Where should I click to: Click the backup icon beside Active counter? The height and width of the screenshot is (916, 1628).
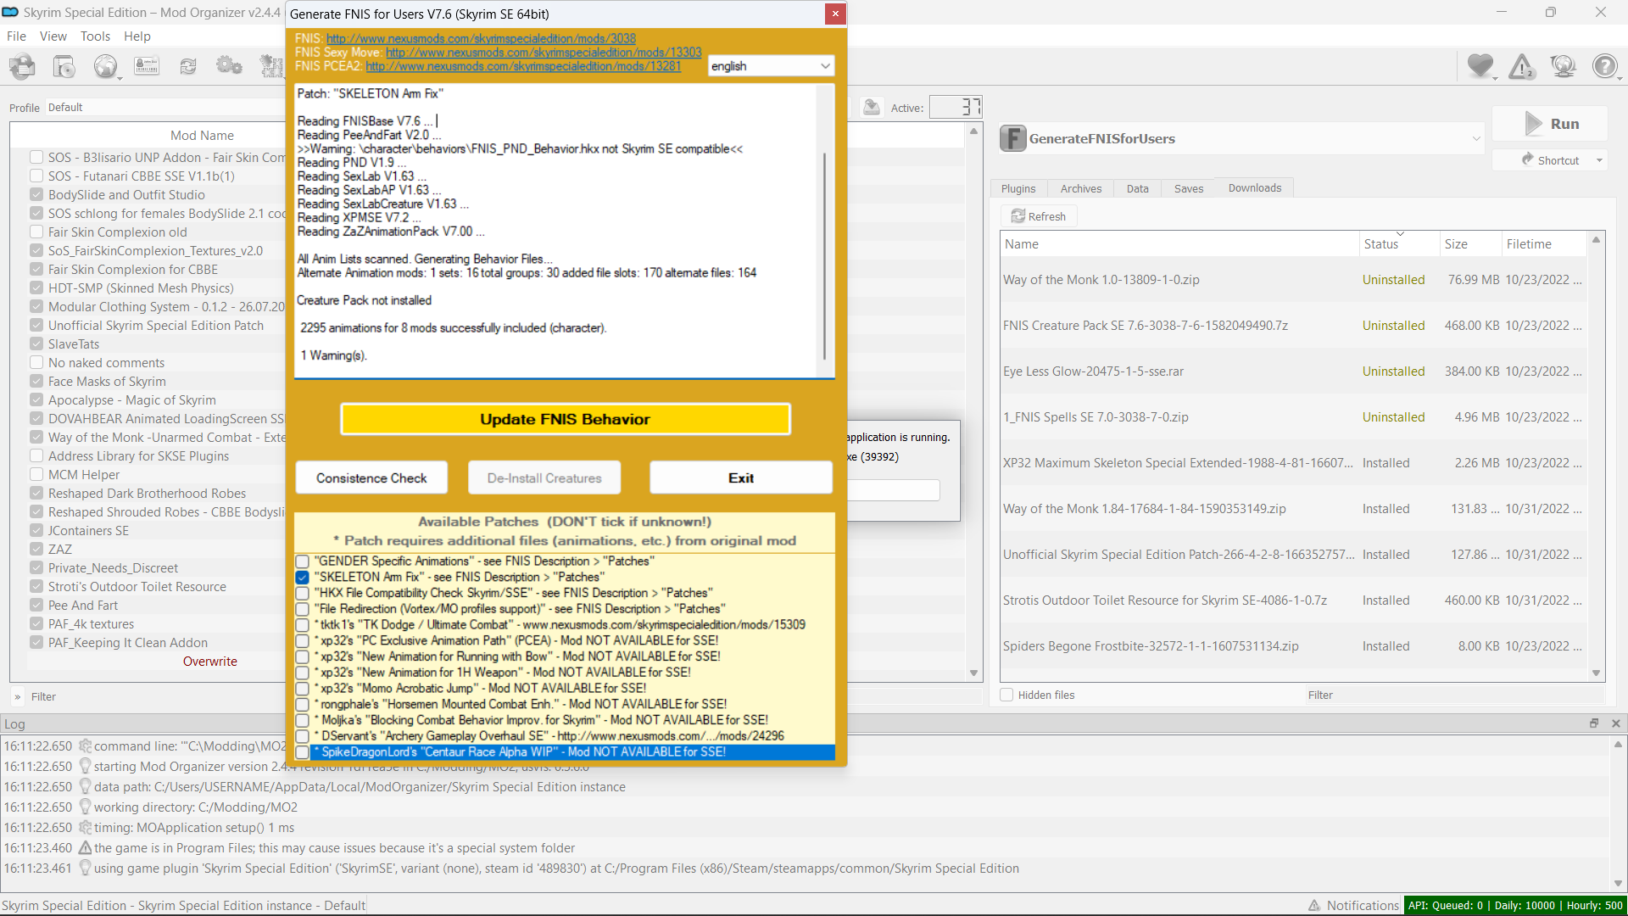coord(871,107)
